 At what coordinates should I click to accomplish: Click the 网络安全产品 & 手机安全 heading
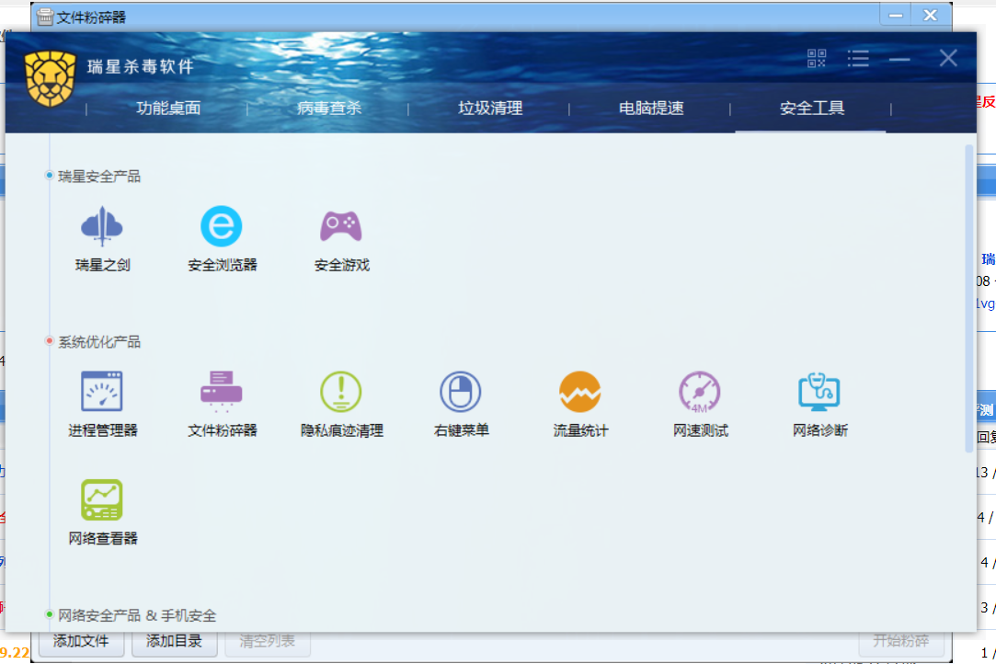[x=137, y=615]
